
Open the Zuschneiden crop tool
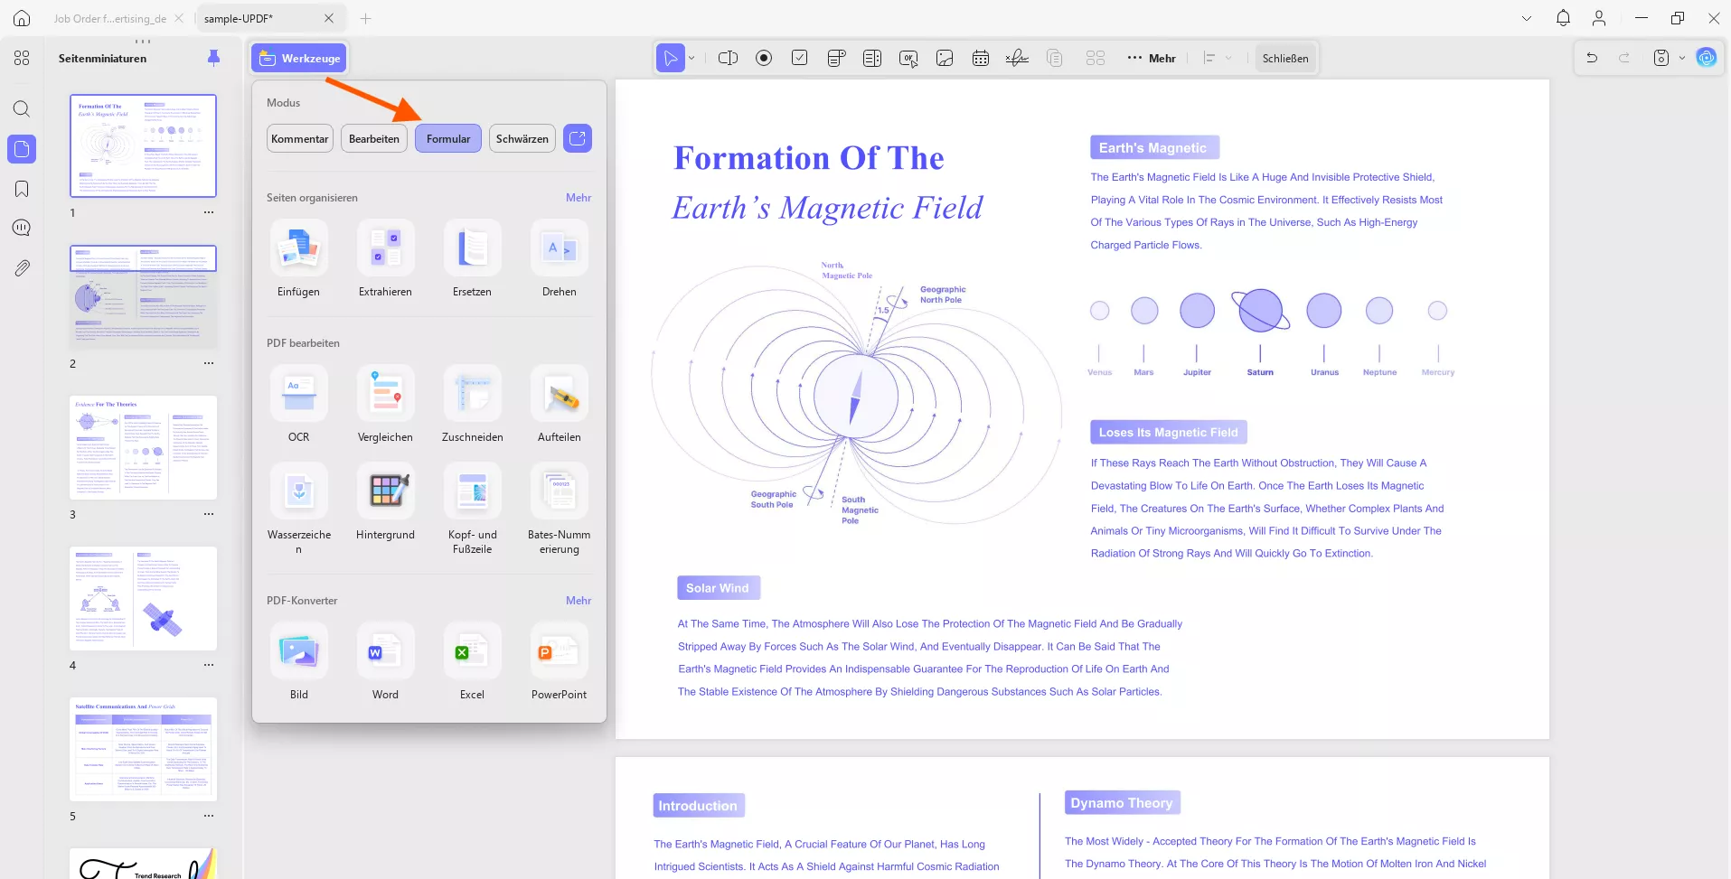(x=472, y=404)
